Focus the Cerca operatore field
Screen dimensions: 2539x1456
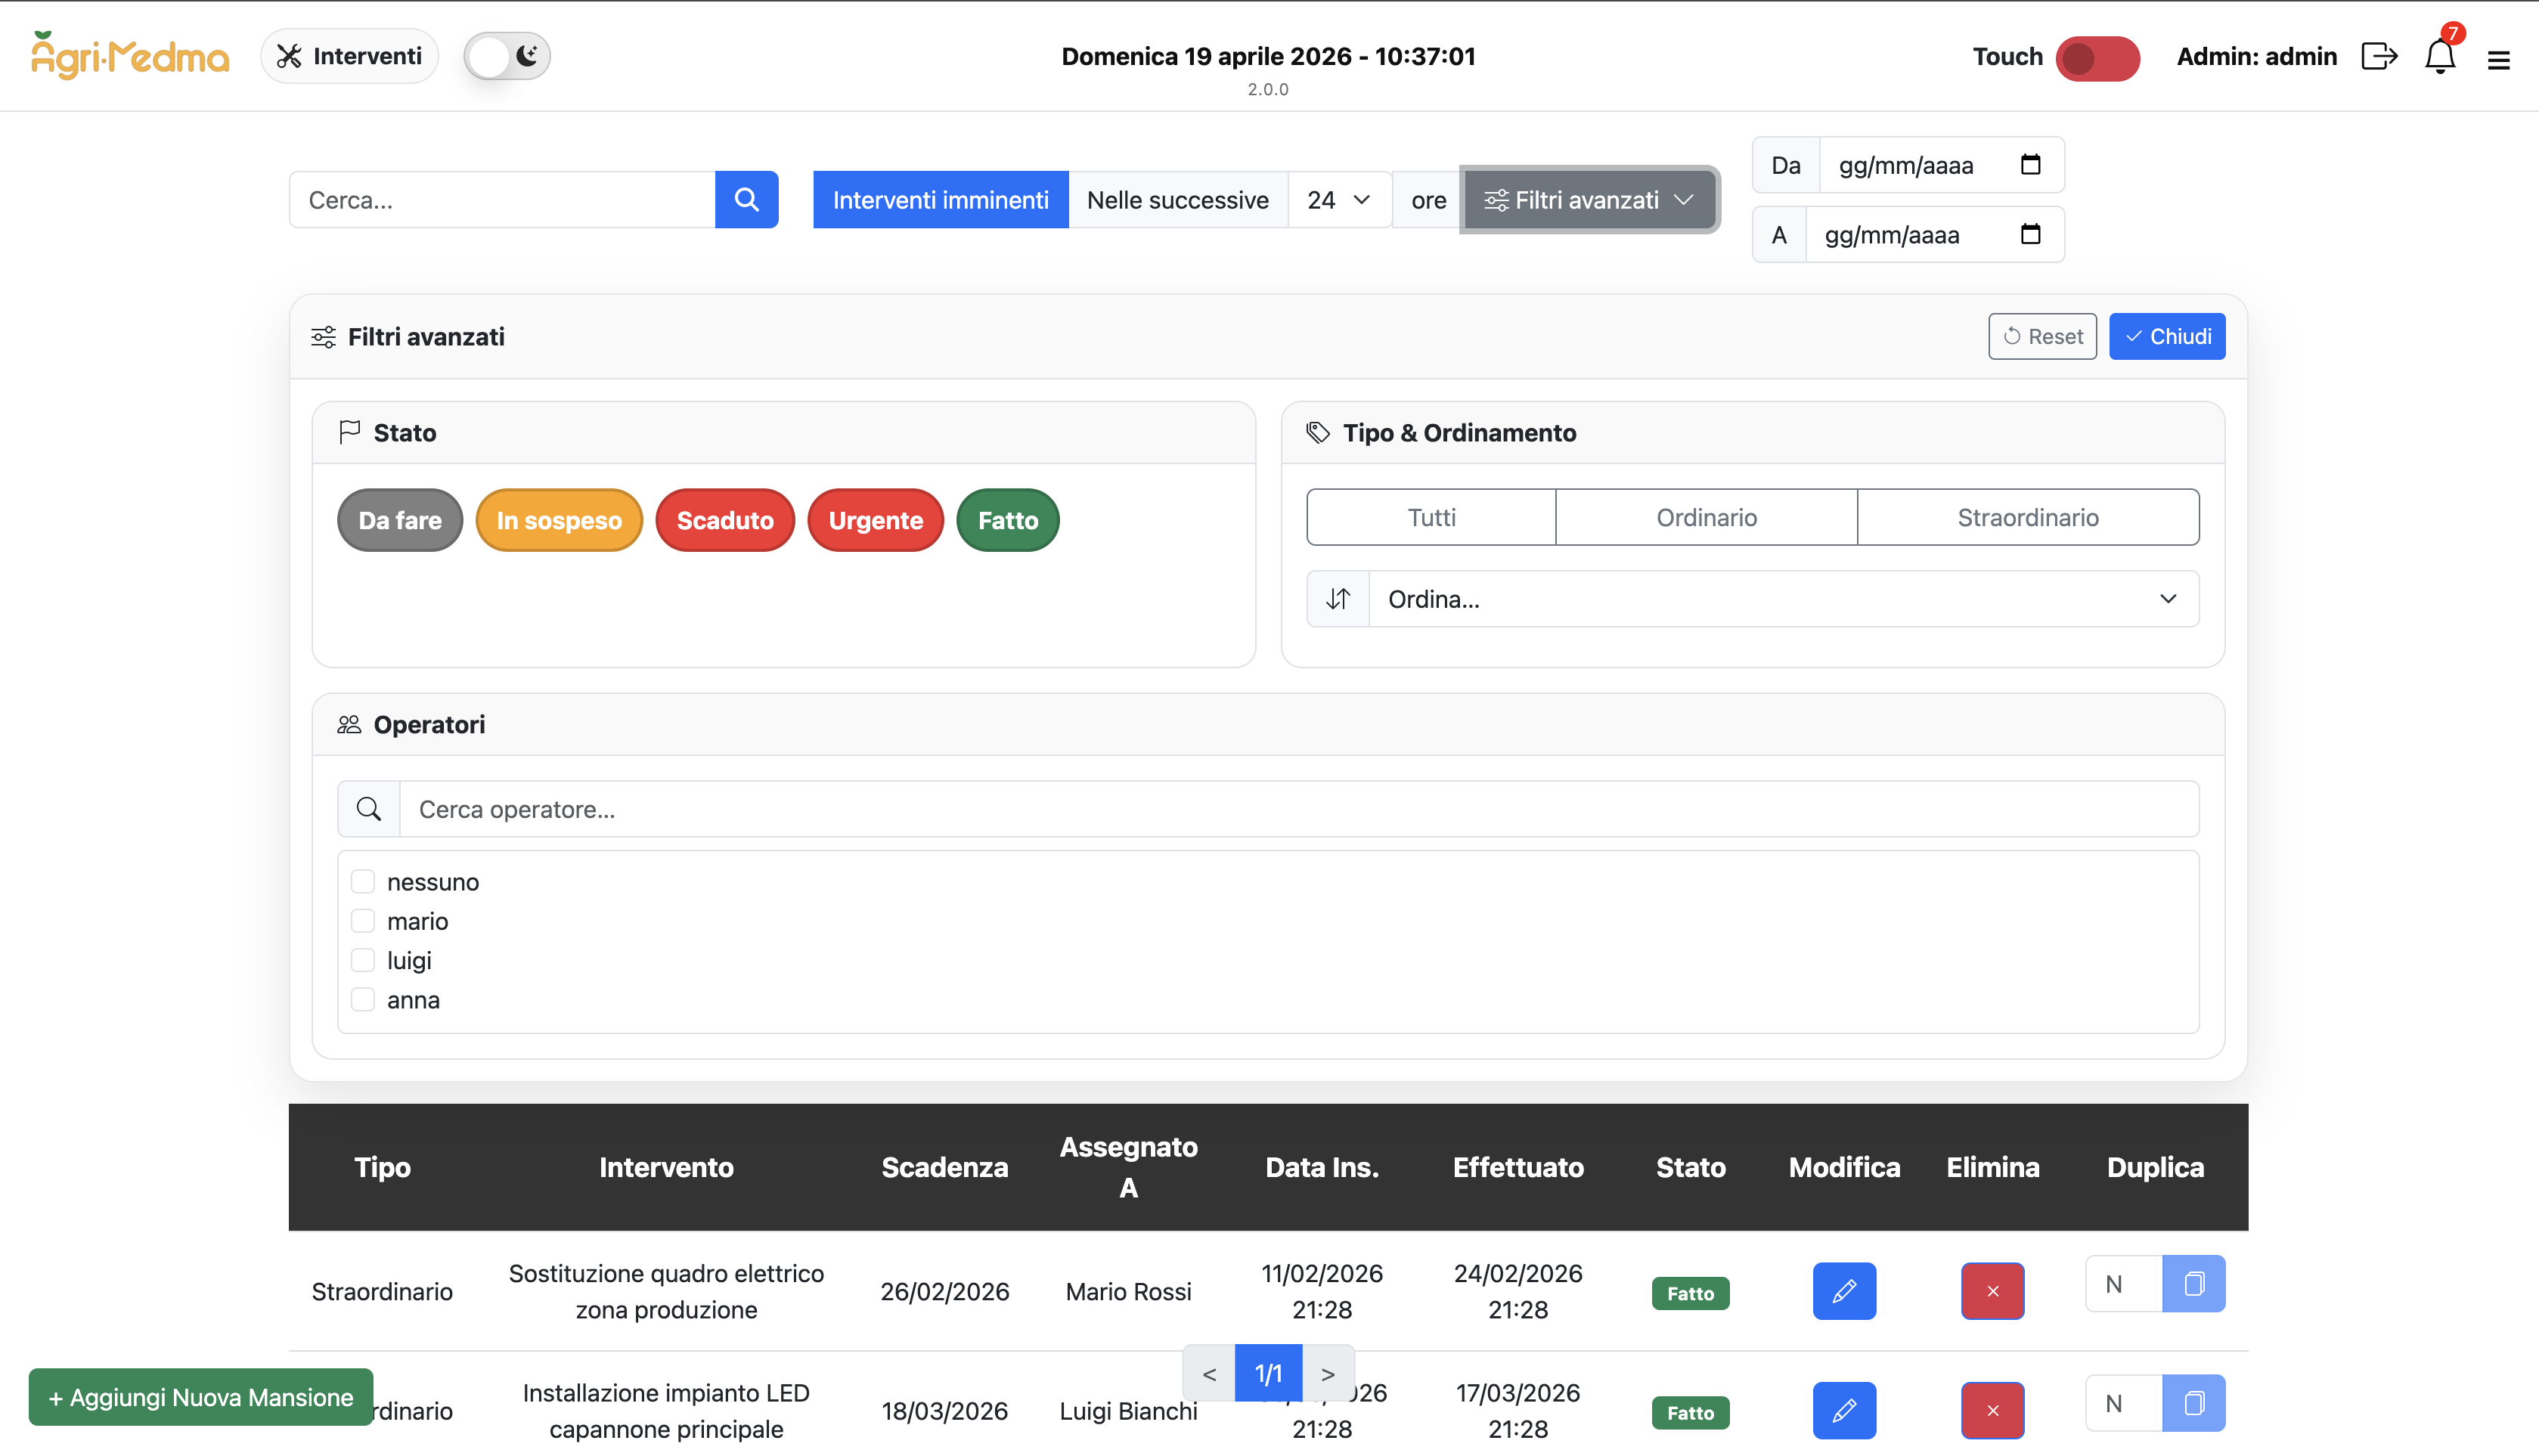pos(1299,809)
